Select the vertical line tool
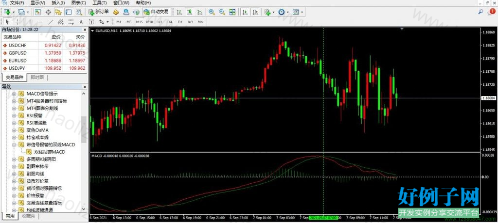 click(x=30, y=22)
